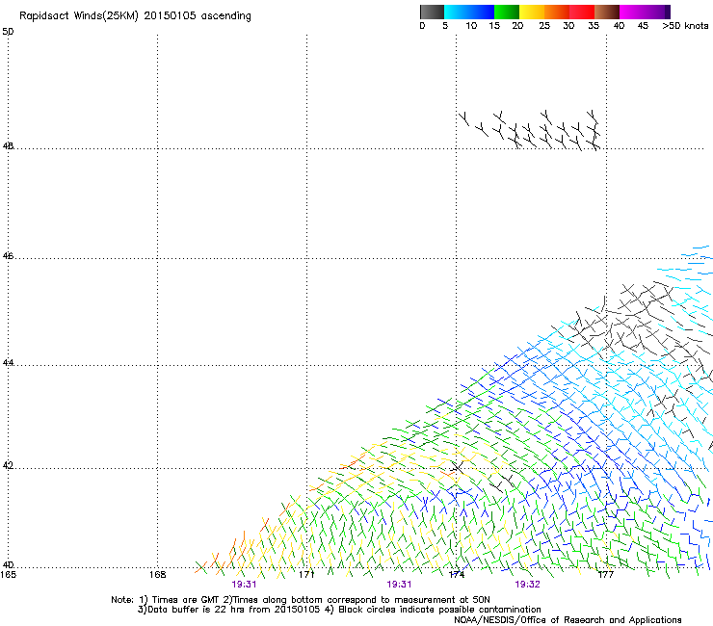The image size is (713, 626).
Task: Click the orange wind barbs near 40N 169E
Action: [223, 555]
